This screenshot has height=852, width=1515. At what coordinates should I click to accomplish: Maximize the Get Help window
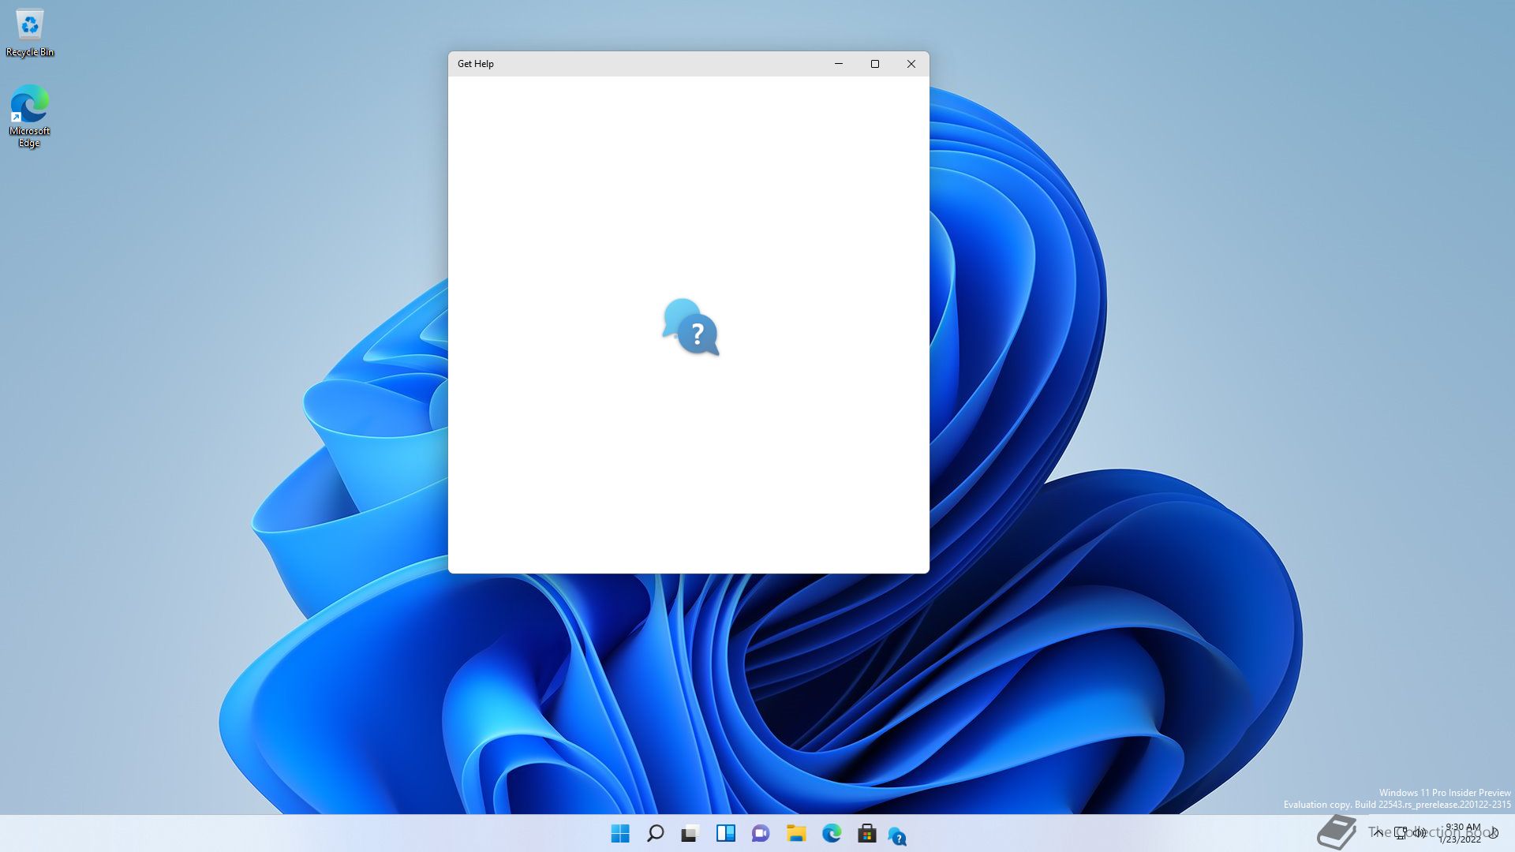(875, 64)
